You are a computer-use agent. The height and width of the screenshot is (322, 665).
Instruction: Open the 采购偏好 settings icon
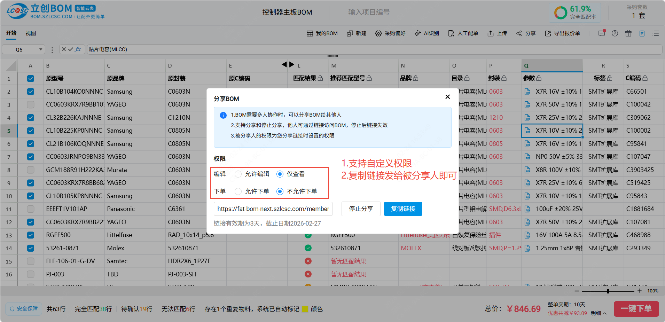click(378, 33)
